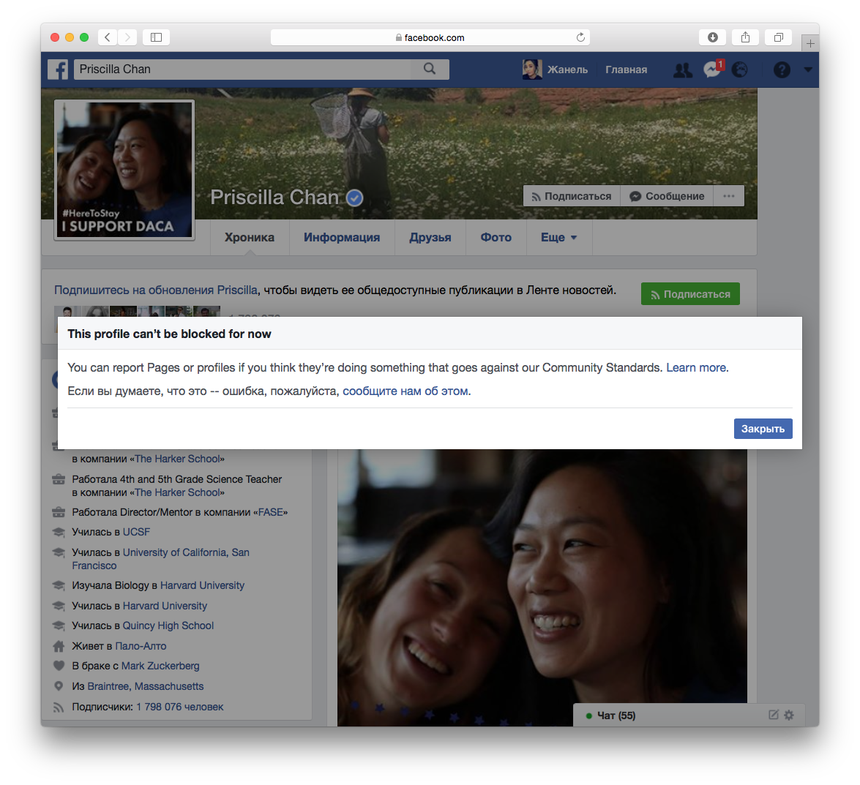Select the Друзья tab
The image size is (860, 785).
click(x=430, y=237)
